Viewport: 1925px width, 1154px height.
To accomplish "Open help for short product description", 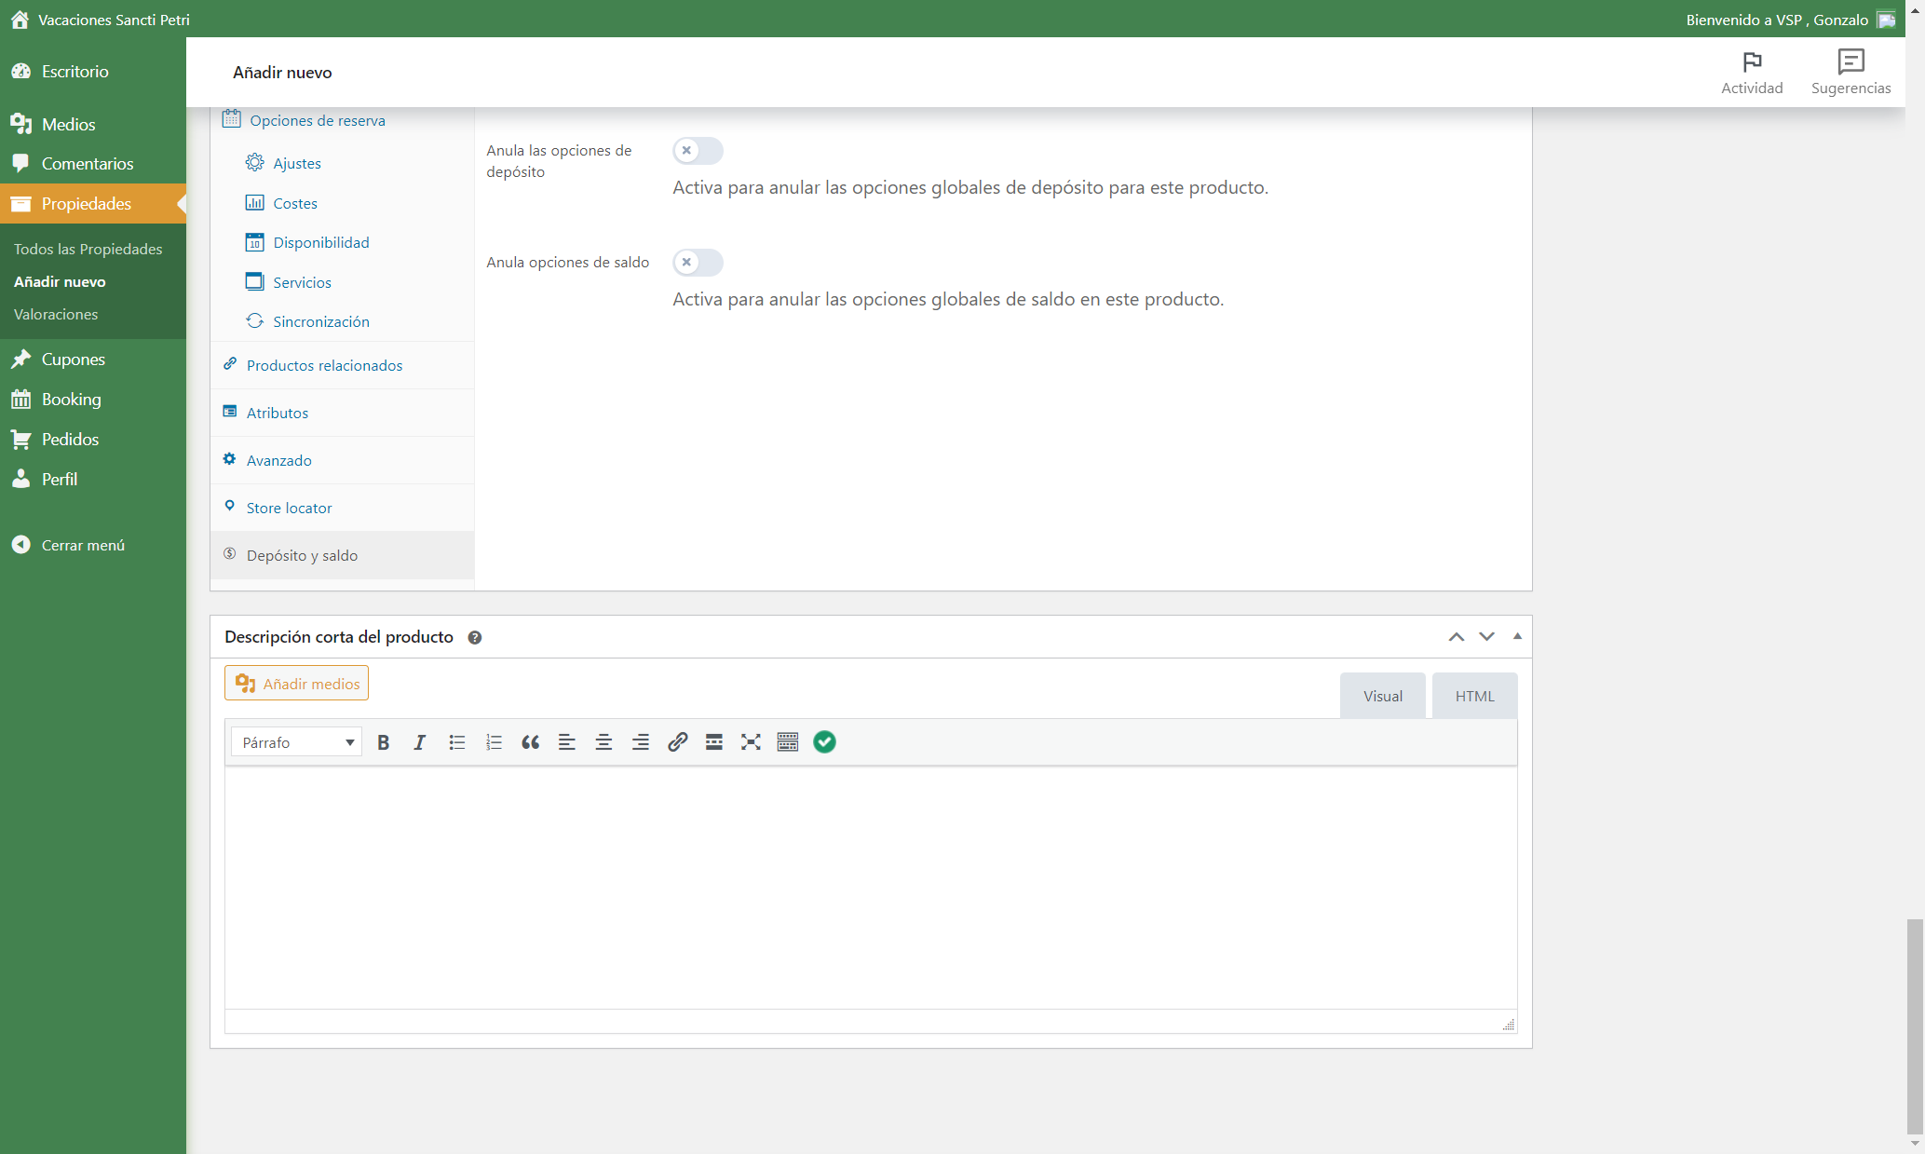I will (475, 638).
